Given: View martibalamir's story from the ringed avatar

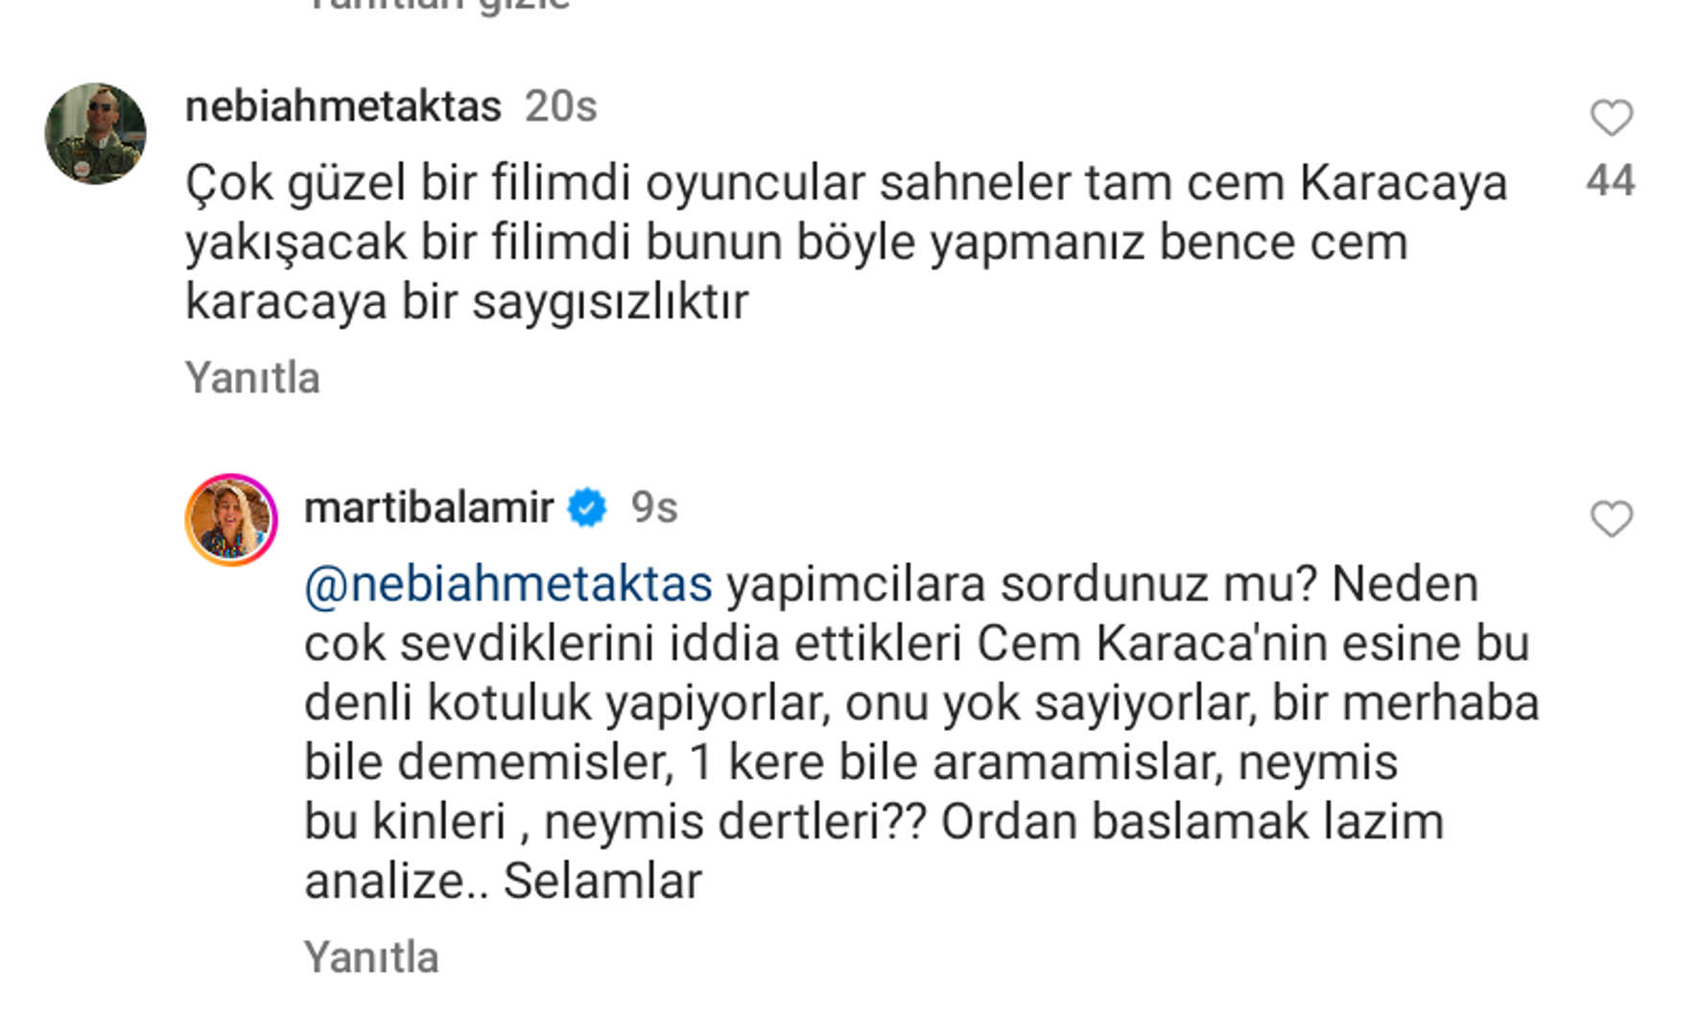Looking at the screenshot, I should 231,519.
